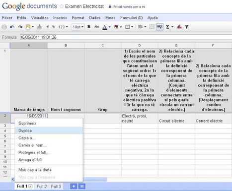Screen dimensions: 232x191
Task: Click Privat només per a mi link
Action: (x=129, y=7)
